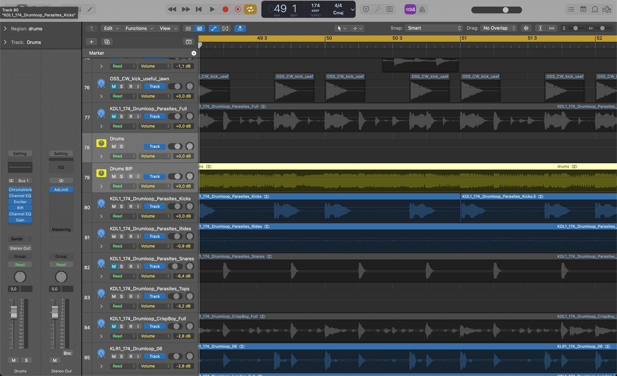Toggle the Horizontal Auto Zoom button

coord(552,28)
